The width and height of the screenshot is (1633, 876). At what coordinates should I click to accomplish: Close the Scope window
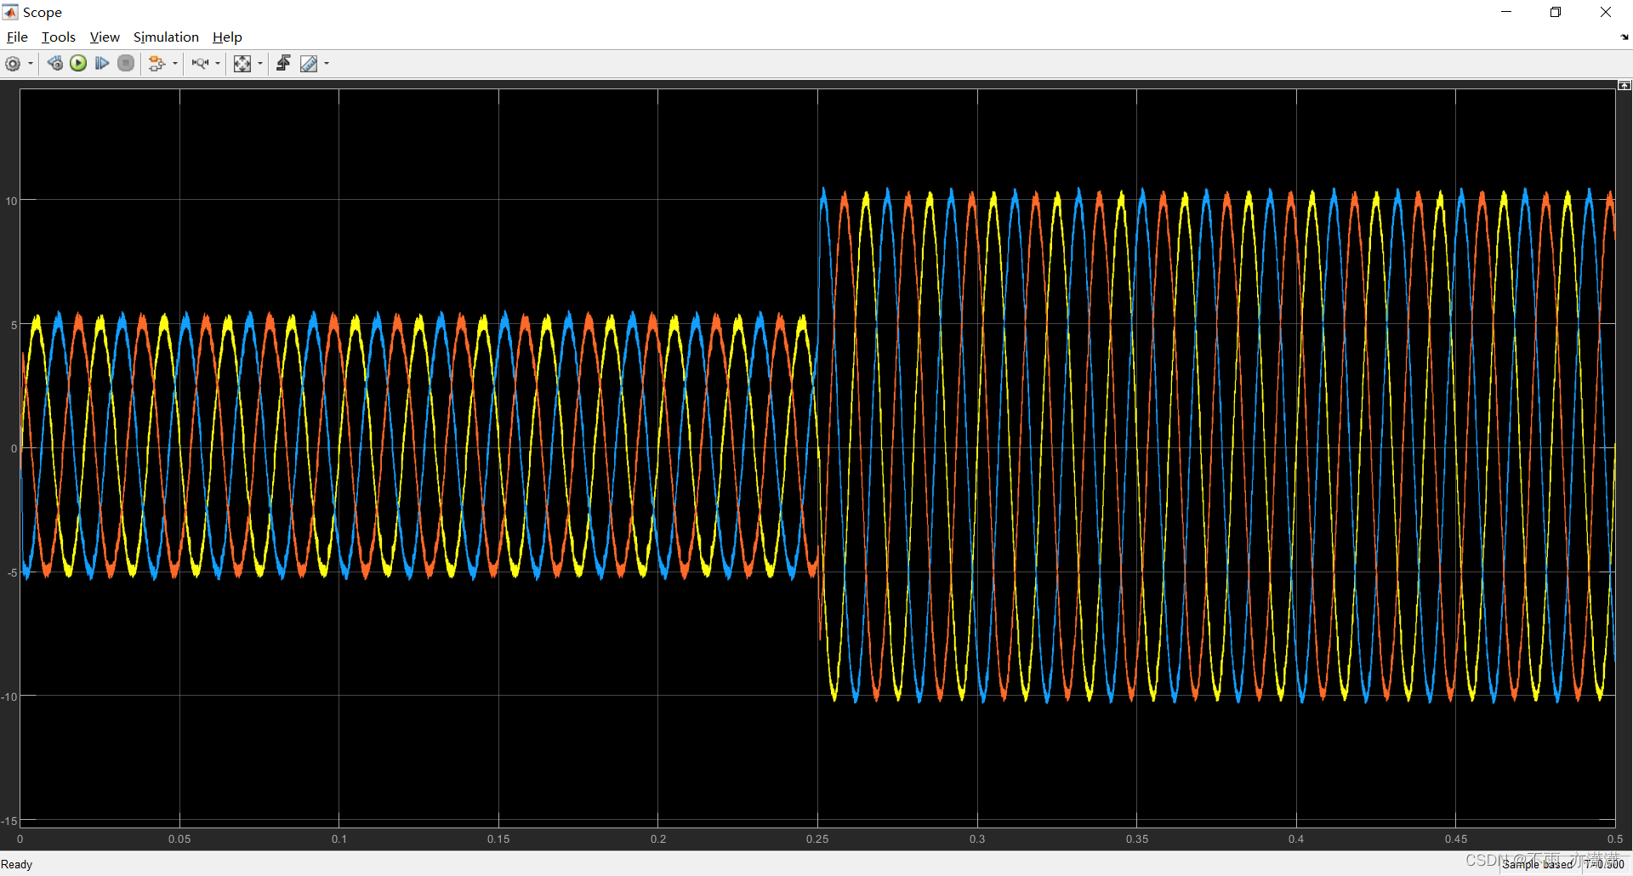pyautogui.click(x=1606, y=12)
